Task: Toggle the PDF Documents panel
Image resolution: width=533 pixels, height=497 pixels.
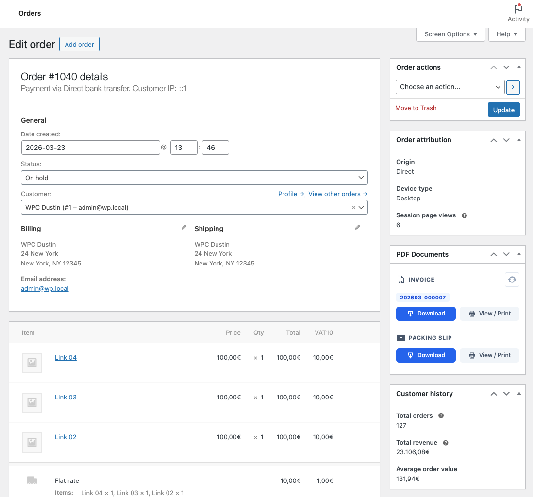Action: 519,254
